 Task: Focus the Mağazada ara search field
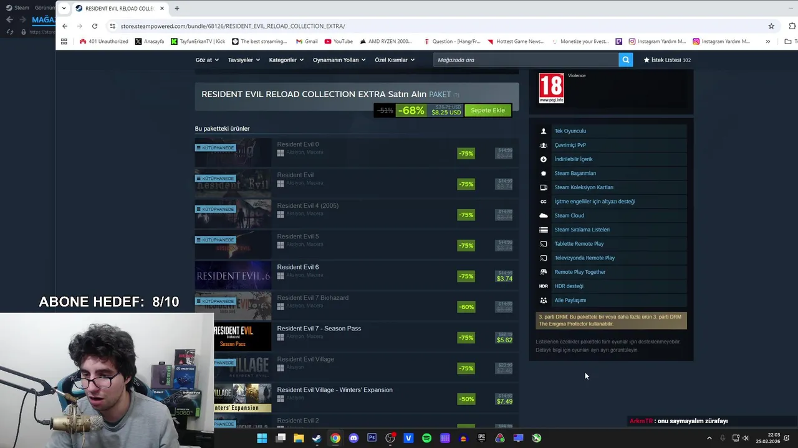[526, 60]
